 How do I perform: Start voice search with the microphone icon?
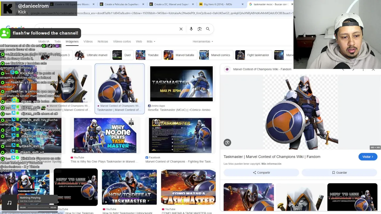pyautogui.click(x=191, y=29)
